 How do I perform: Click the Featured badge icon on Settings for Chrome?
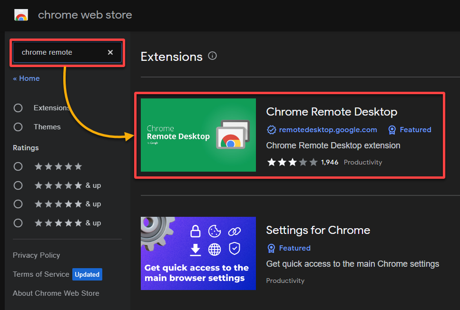[271, 248]
